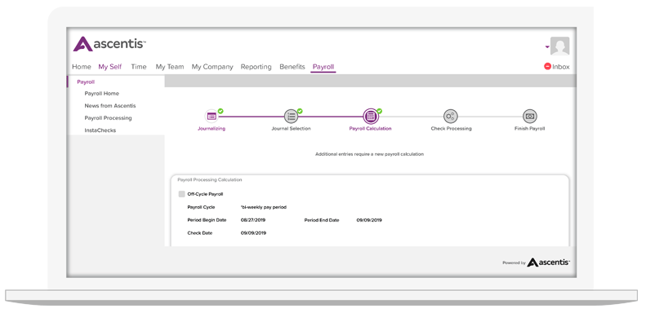Expand the dropdown arrow beside the avatar
646x313 pixels.
(x=547, y=47)
